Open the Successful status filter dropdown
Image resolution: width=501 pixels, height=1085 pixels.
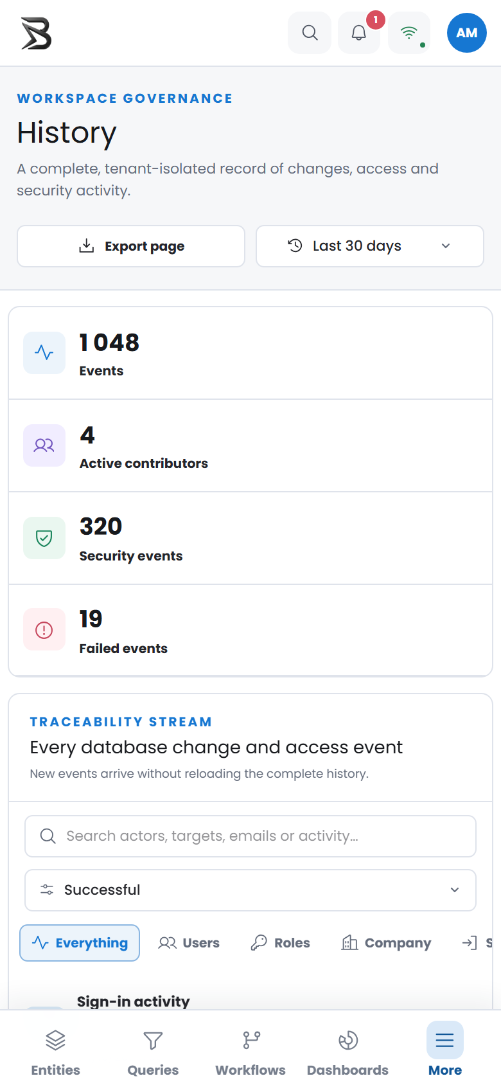point(251,890)
